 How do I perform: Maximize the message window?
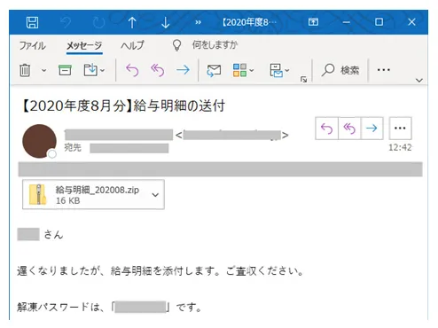(x=379, y=22)
